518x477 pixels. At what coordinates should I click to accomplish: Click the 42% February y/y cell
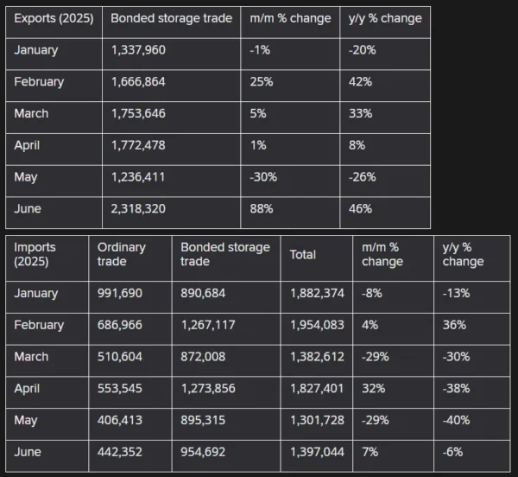361,81
